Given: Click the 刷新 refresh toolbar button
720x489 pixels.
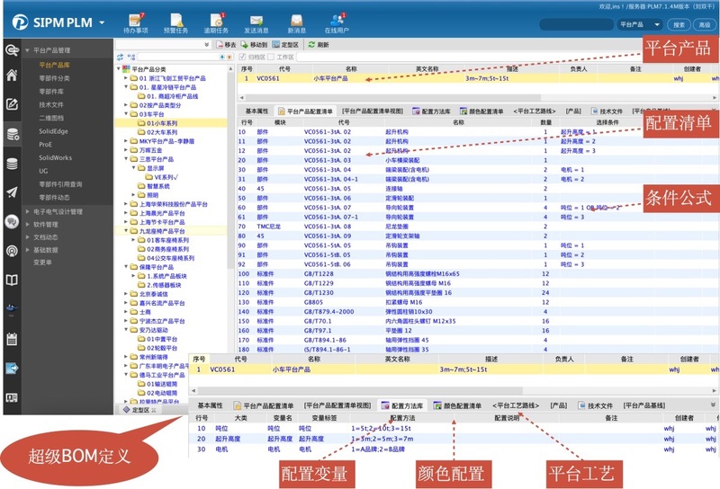Looking at the screenshot, I should coord(319,44).
